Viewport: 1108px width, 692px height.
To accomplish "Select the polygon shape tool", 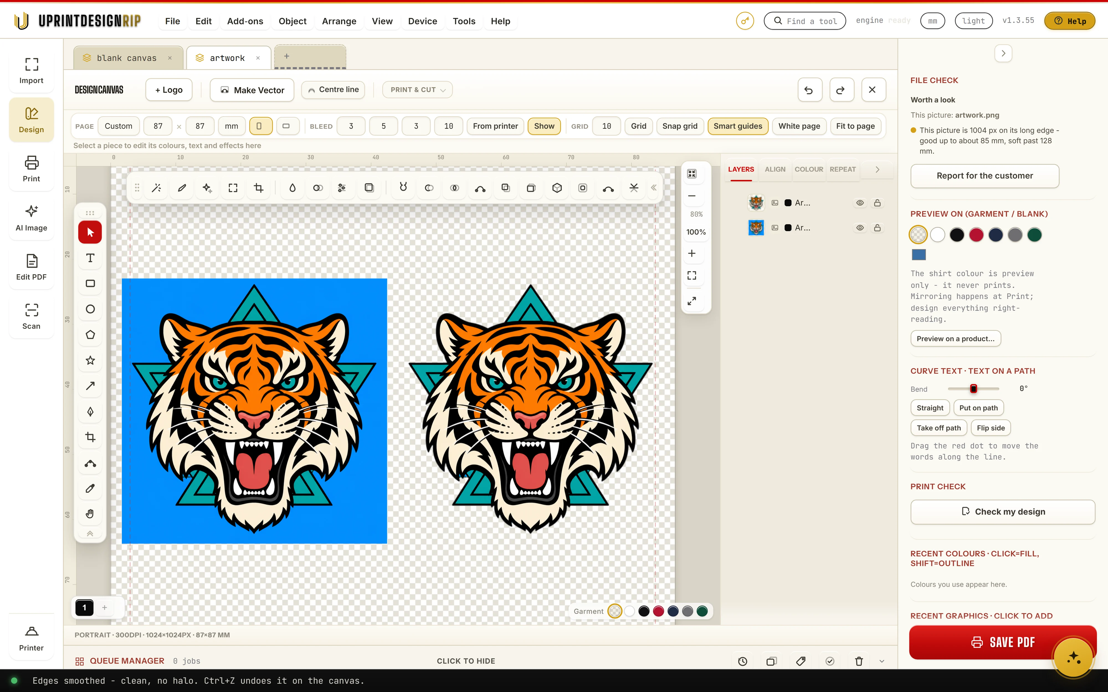I will (x=90, y=335).
